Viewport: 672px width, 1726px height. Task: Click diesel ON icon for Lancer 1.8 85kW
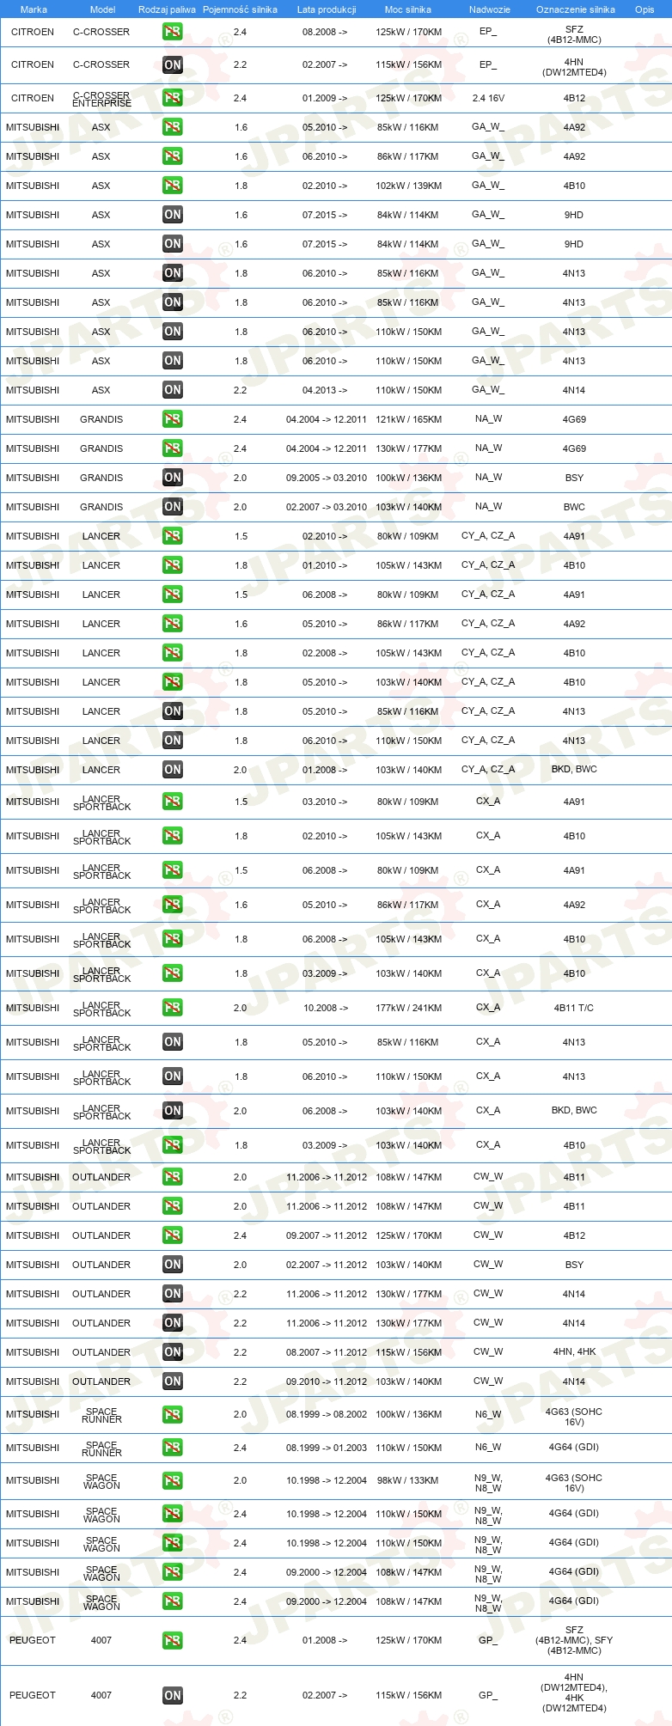pyautogui.click(x=173, y=711)
